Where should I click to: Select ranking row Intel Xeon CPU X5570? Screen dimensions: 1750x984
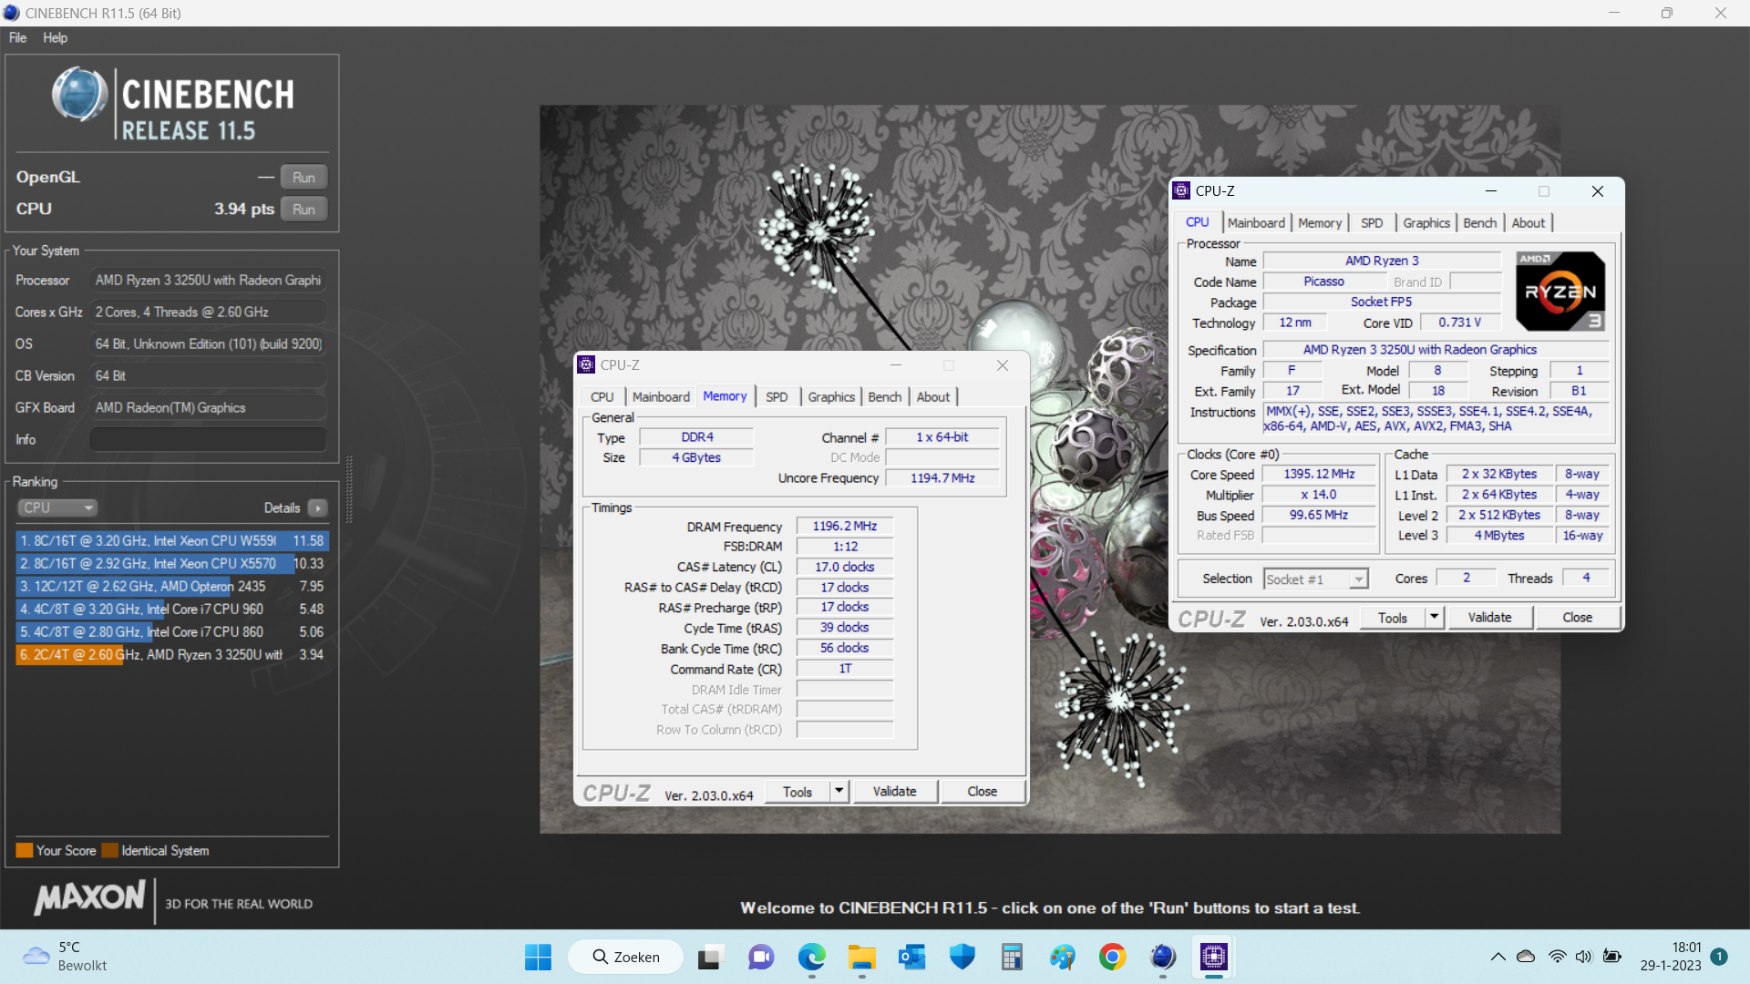(171, 563)
